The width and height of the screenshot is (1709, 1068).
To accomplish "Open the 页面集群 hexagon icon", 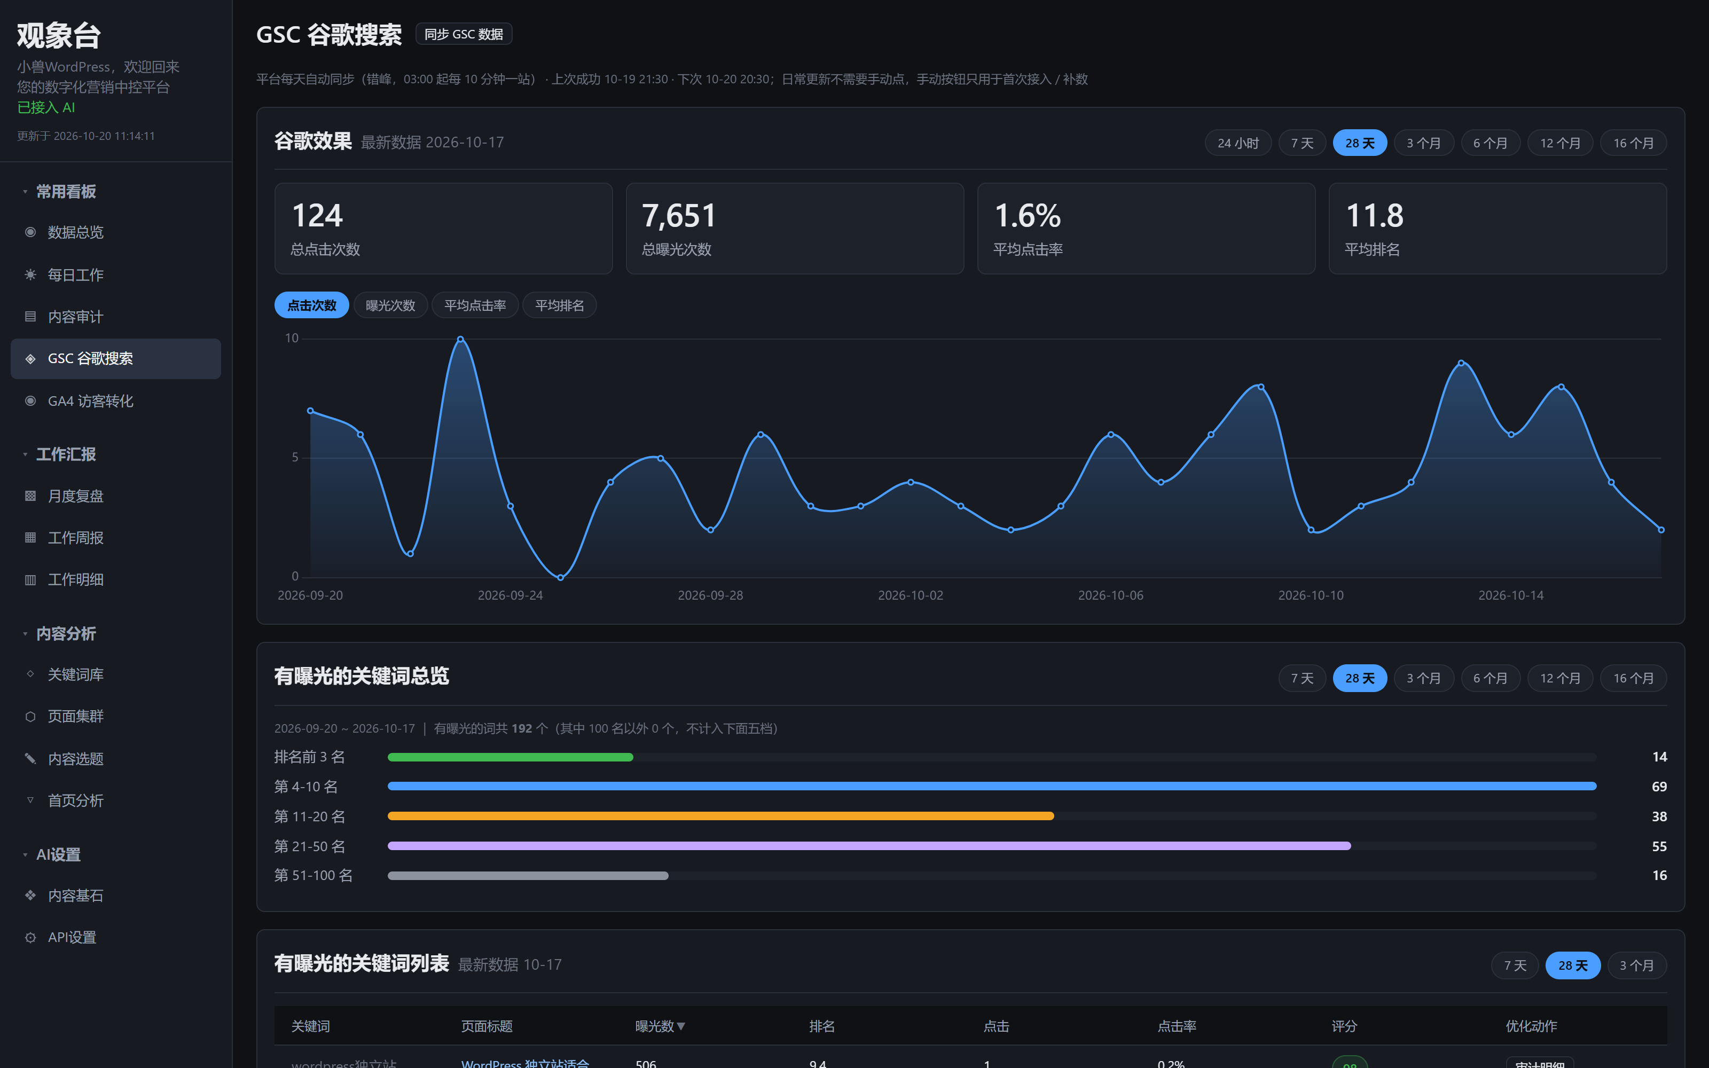I will tap(30, 716).
